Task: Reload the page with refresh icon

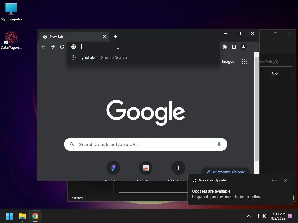Action: pyautogui.click(x=62, y=47)
